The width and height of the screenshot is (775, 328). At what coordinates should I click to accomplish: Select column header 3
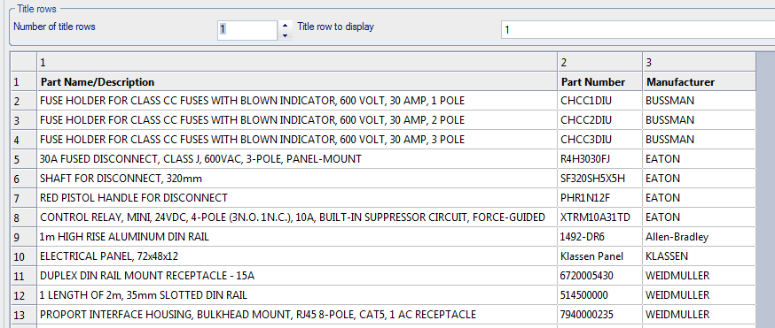tap(700, 62)
